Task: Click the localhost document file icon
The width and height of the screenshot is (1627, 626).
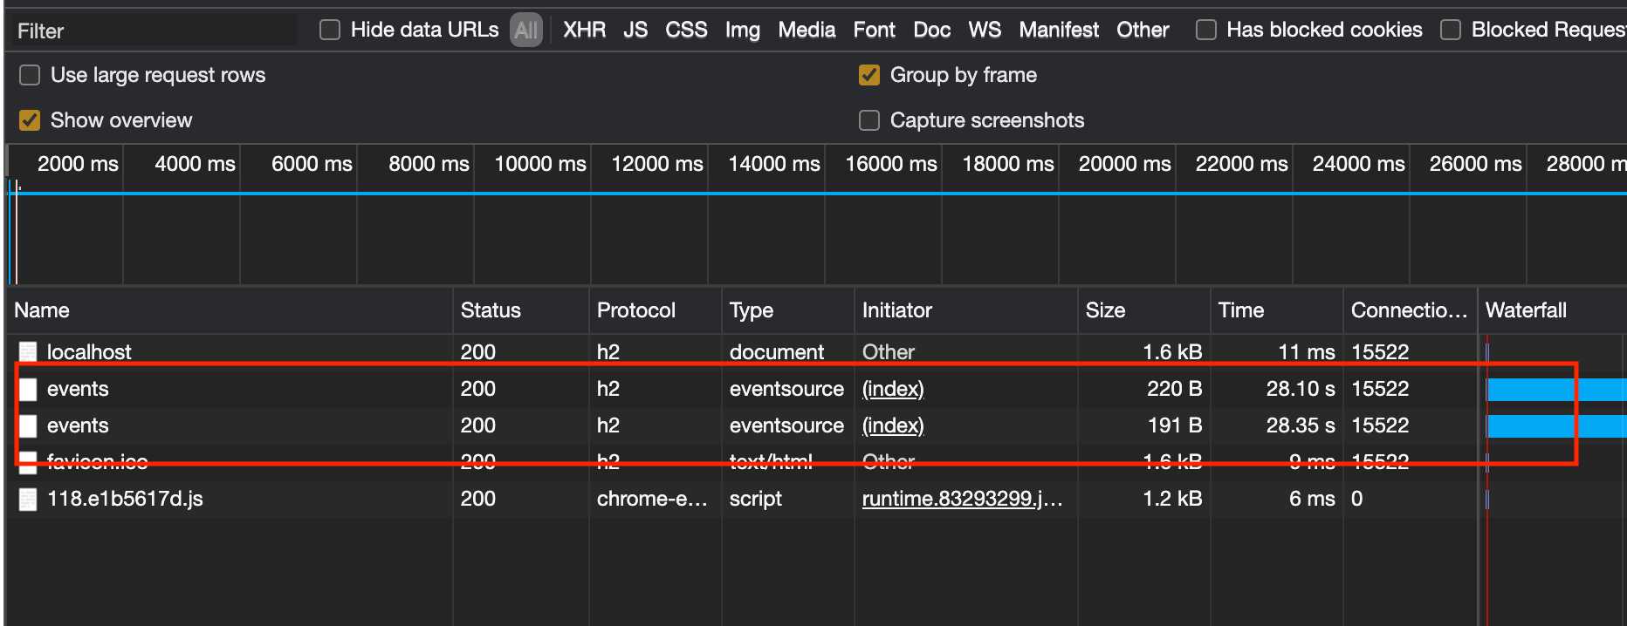Action: coord(28,352)
